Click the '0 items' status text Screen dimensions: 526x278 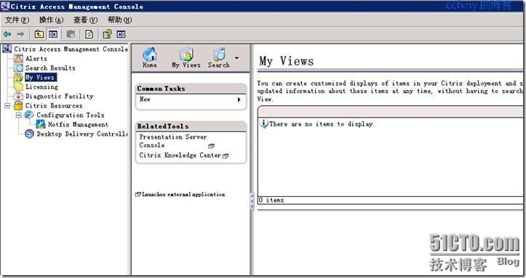click(x=271, y=200)
